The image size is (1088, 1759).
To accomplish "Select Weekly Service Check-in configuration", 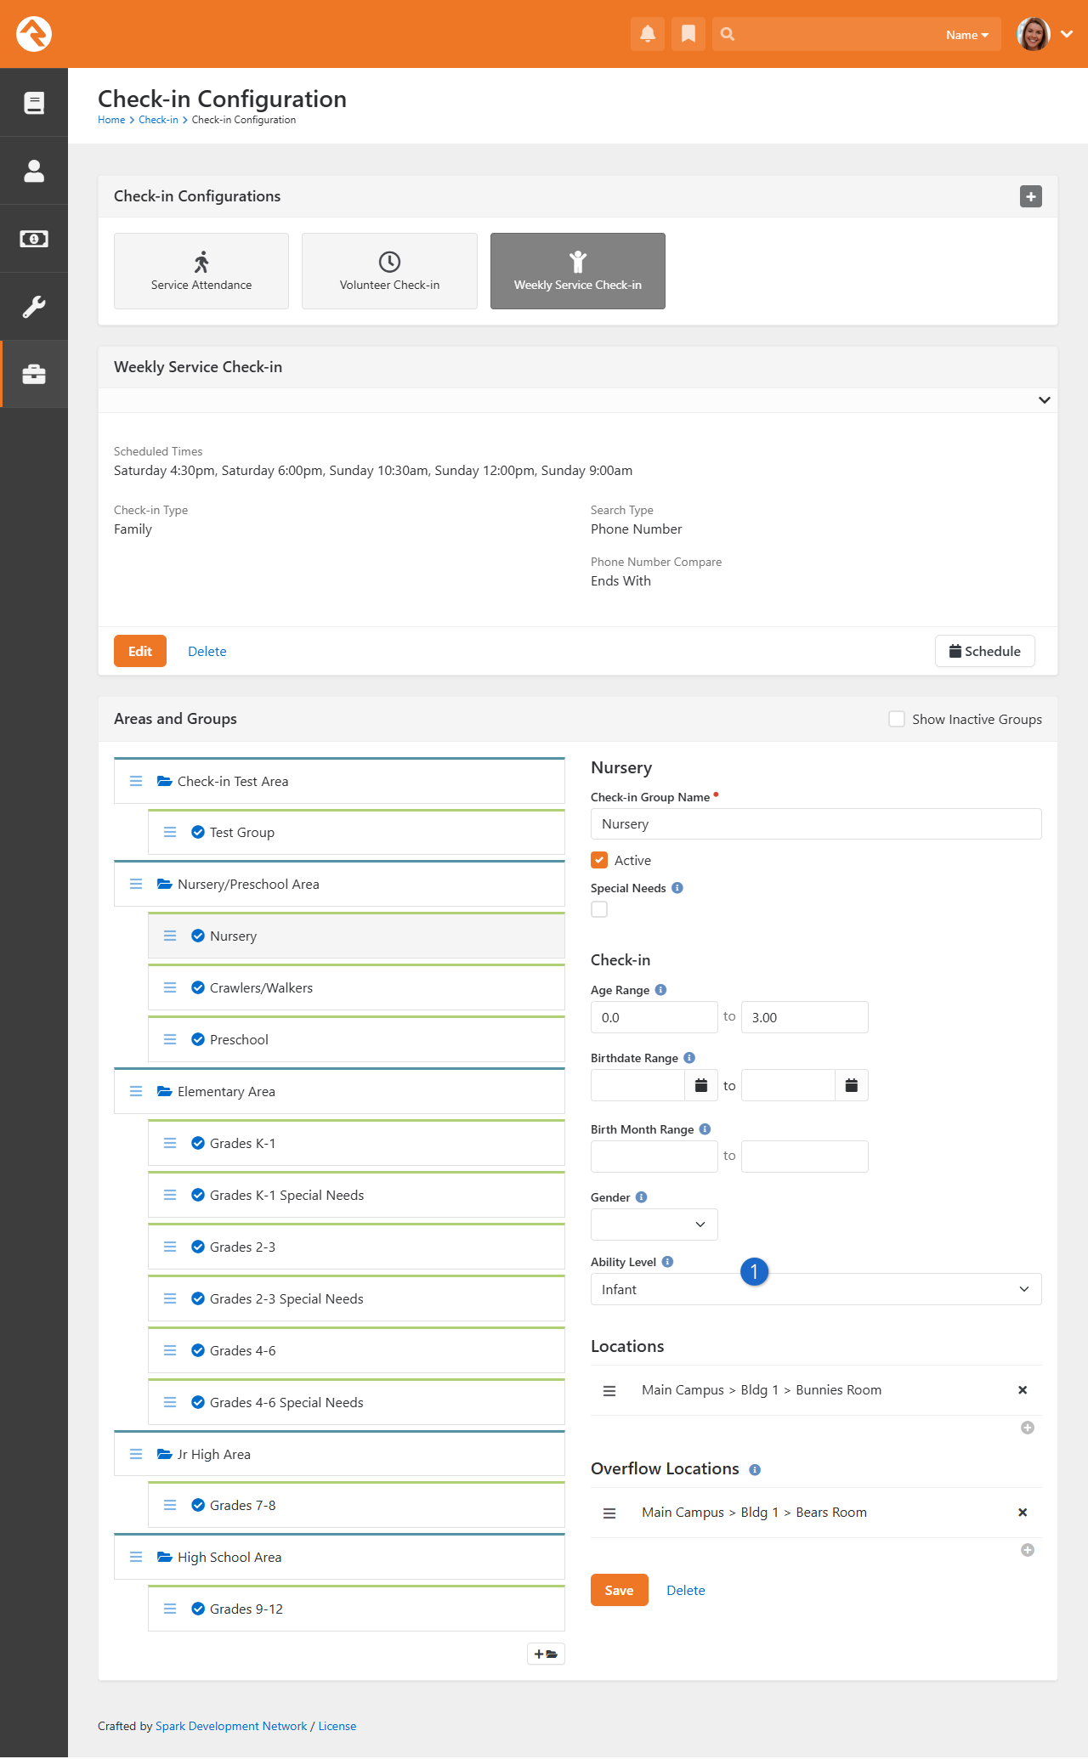I will (578, 271).
